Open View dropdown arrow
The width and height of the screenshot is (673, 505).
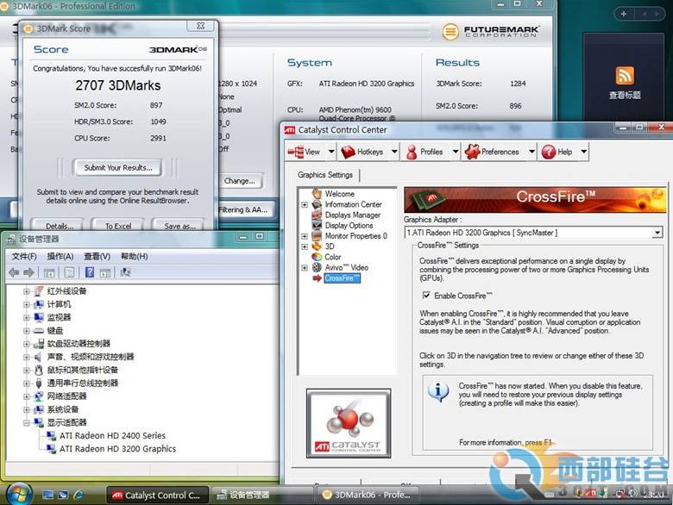tap(331, 152)
